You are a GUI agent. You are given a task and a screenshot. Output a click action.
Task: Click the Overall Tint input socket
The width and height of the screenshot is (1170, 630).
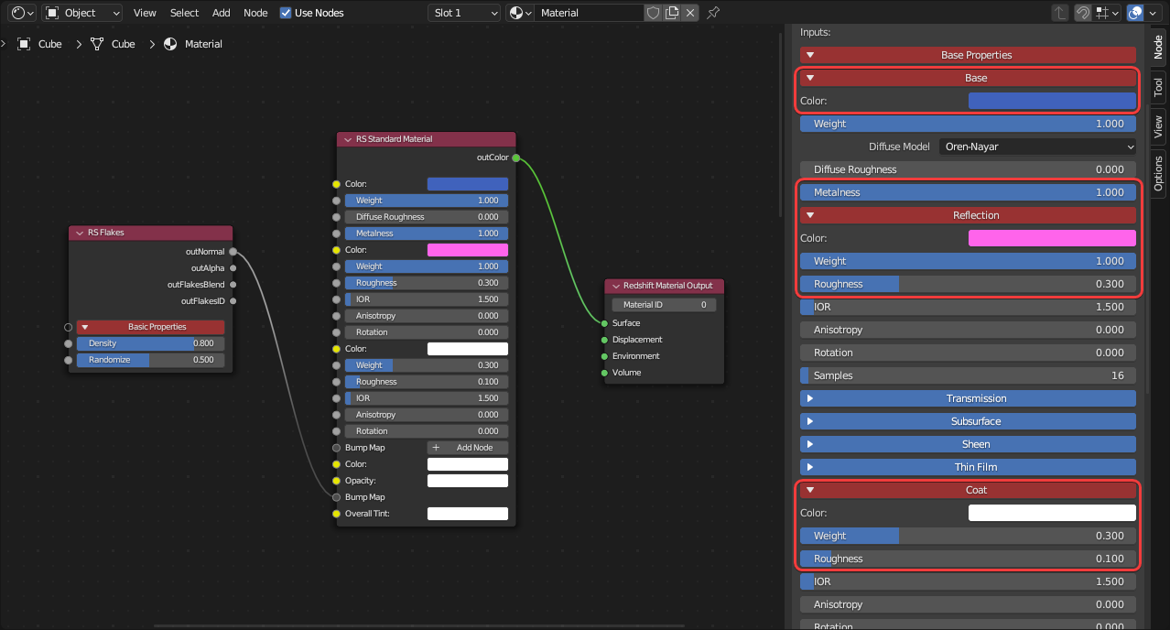coord(336,514)
